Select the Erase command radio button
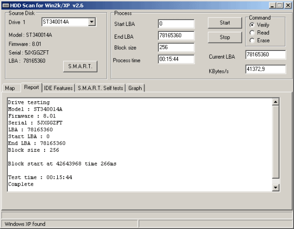 pos(252,41)
